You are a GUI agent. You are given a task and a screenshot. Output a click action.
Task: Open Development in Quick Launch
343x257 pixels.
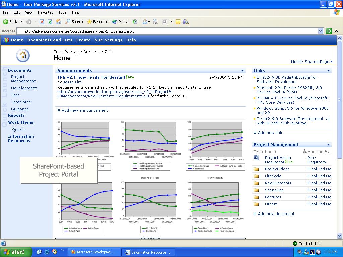point(24,88)
